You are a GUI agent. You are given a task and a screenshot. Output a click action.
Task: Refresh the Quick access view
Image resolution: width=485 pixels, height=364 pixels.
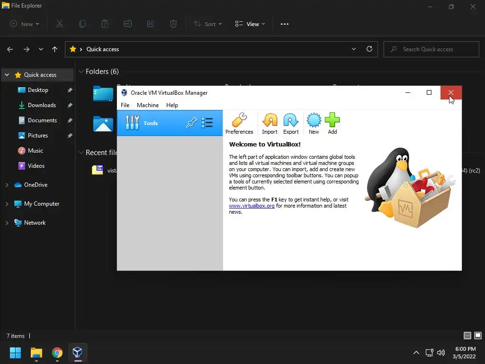(369, 49)
